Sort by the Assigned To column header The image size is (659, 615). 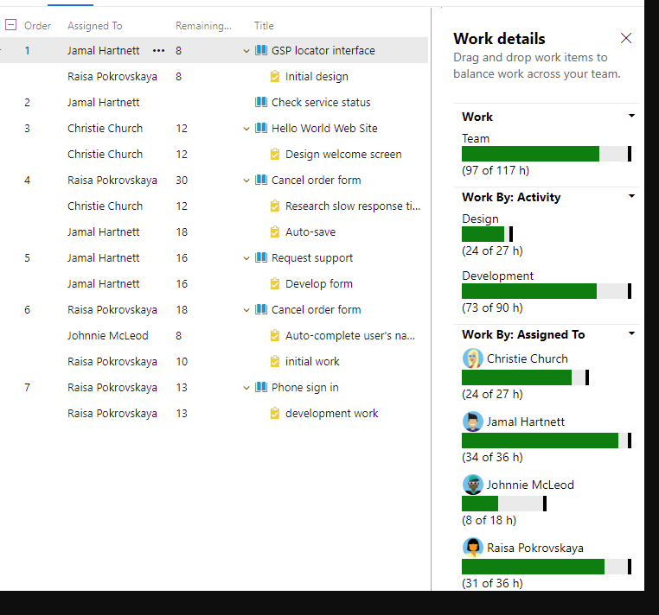click(x=95, y=26)
